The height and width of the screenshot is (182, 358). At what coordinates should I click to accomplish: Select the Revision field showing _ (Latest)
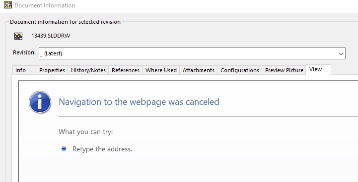[192, 53]
